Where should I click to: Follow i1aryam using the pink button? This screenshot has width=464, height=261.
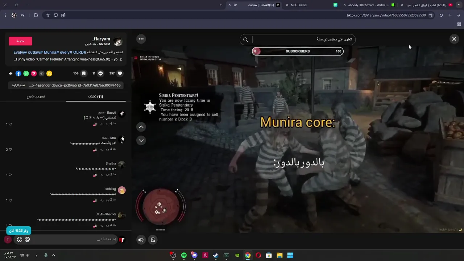[x=20, y=41]
